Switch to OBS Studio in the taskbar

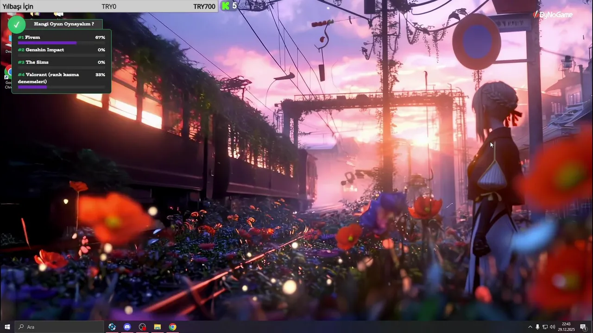click(142, 327)
